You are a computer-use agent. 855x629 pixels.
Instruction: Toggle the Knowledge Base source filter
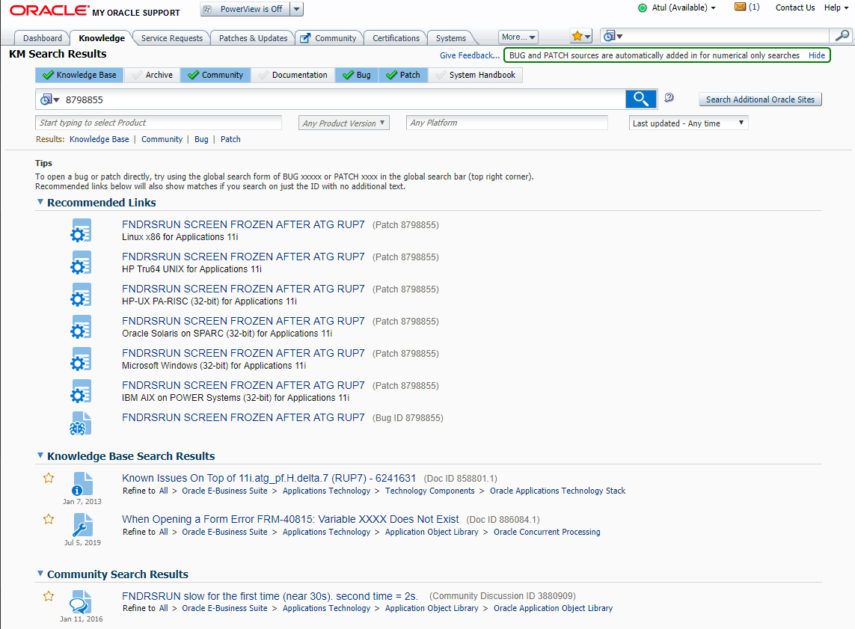click(x=79, y=75)
